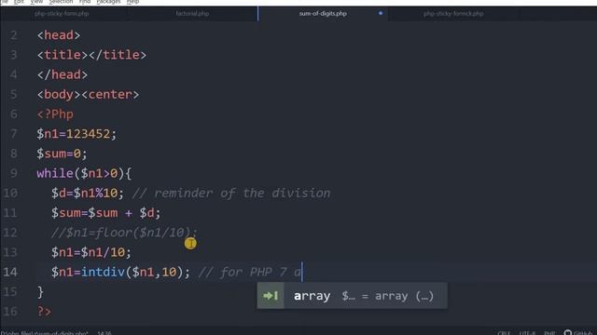Click the "?>" closing PHP tag
This screenshot has height=335, width=597.
[x=44, y=312]
